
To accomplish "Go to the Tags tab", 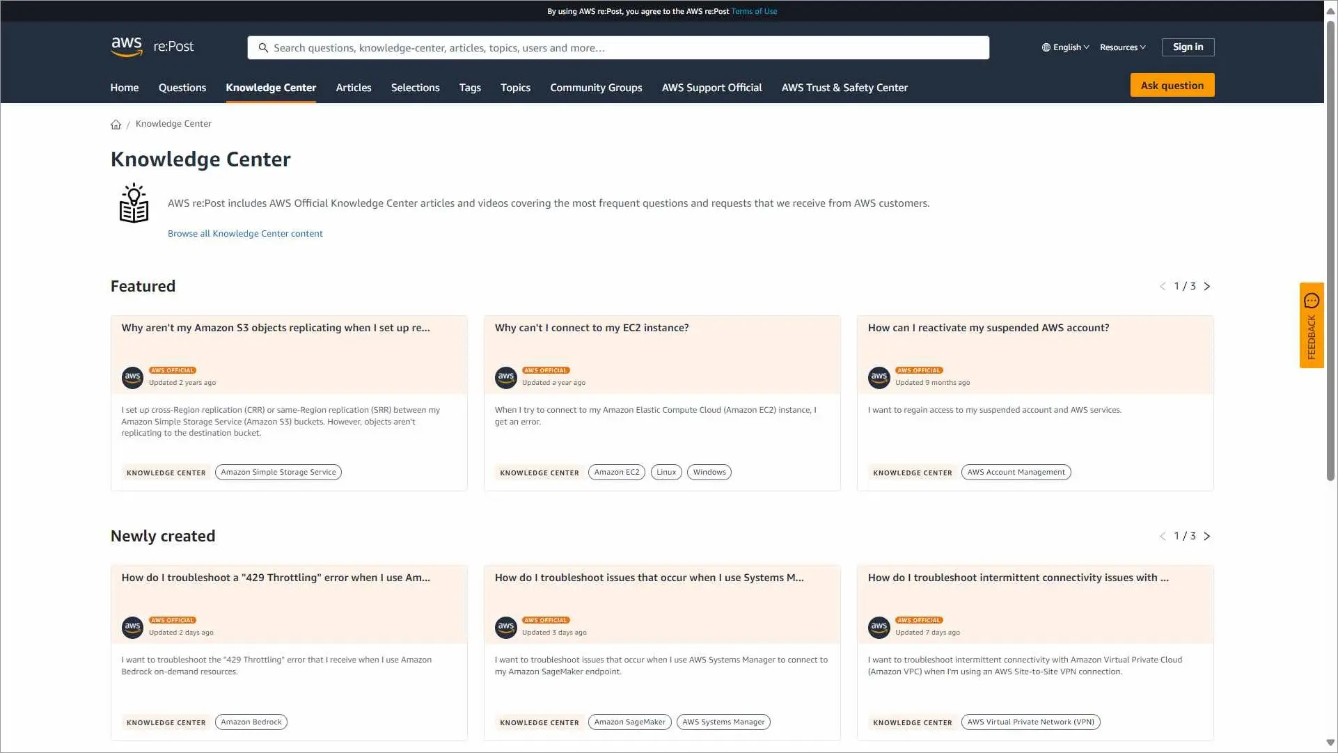I will pos(470,88).
